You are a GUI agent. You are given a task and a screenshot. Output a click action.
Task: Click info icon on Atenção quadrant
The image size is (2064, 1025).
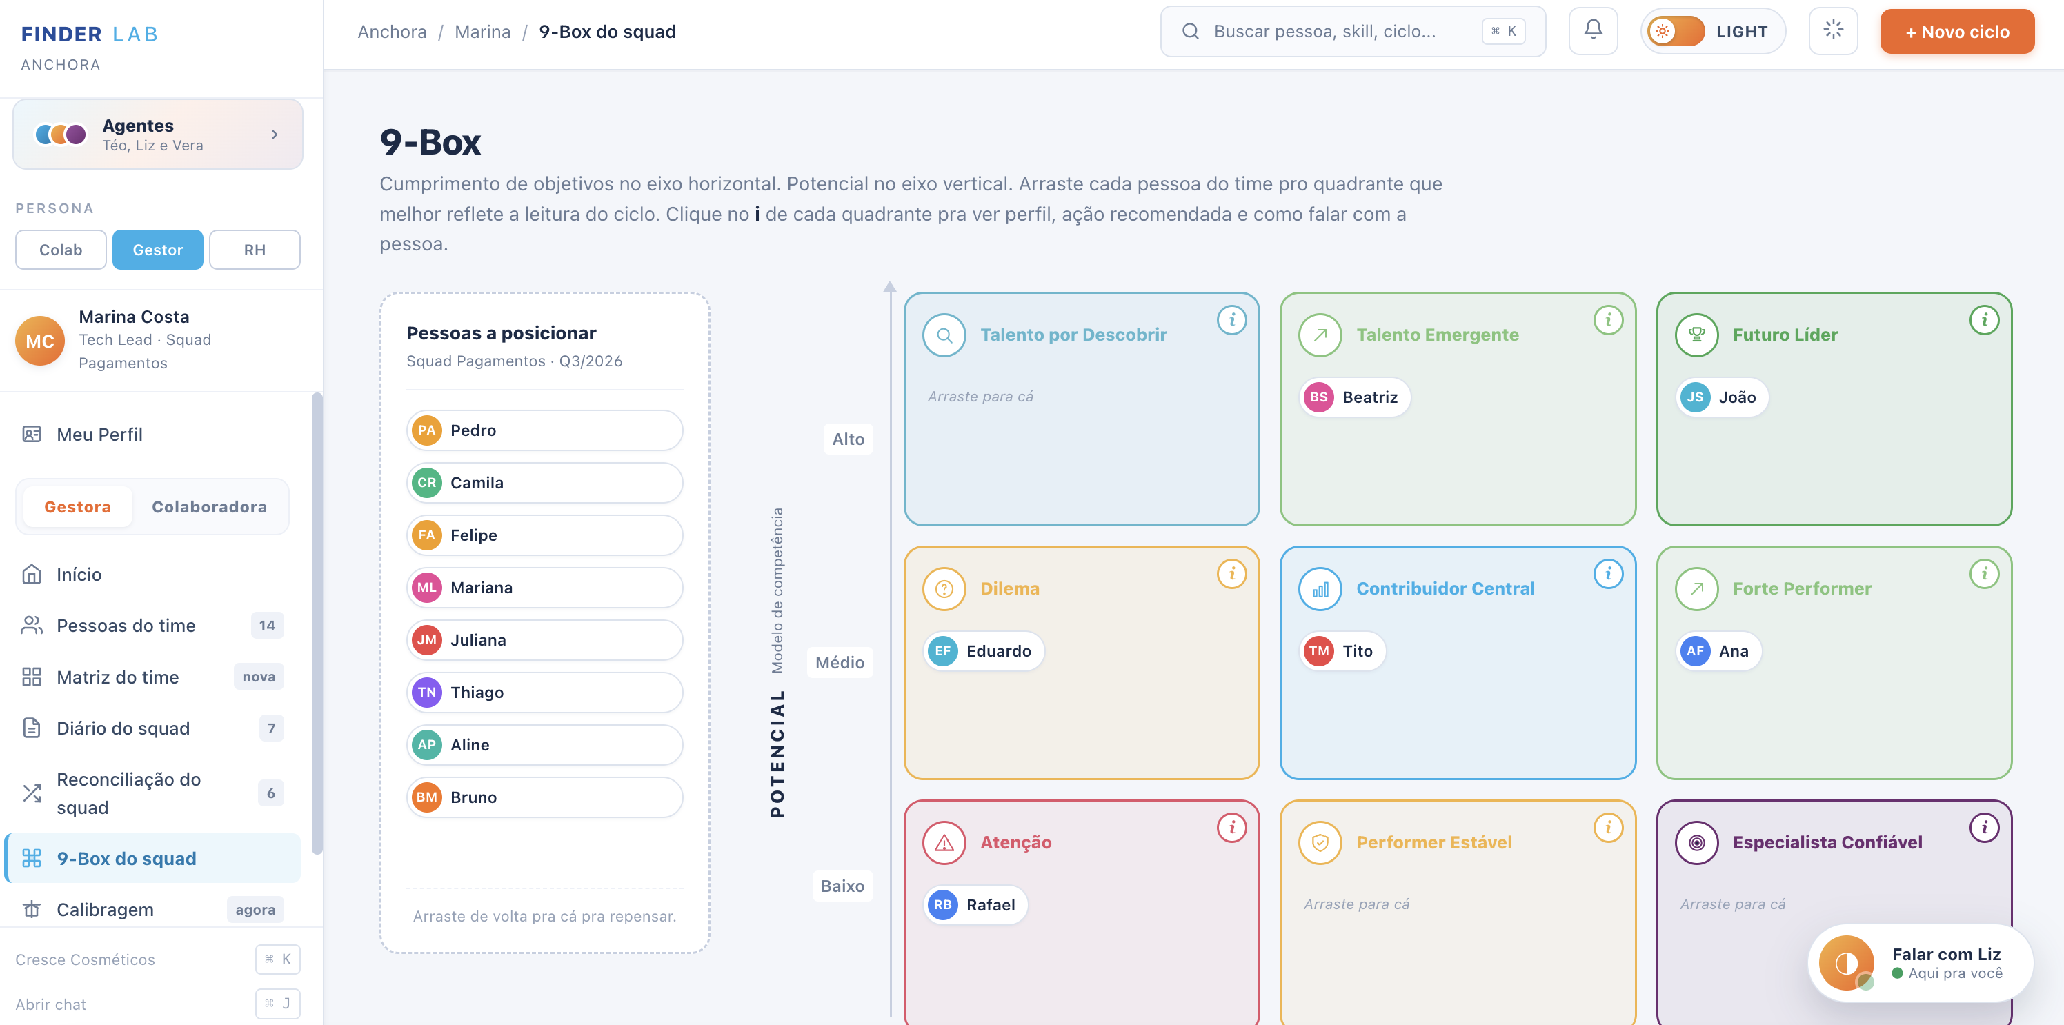pyautogui.click(x=1231, y=828)
